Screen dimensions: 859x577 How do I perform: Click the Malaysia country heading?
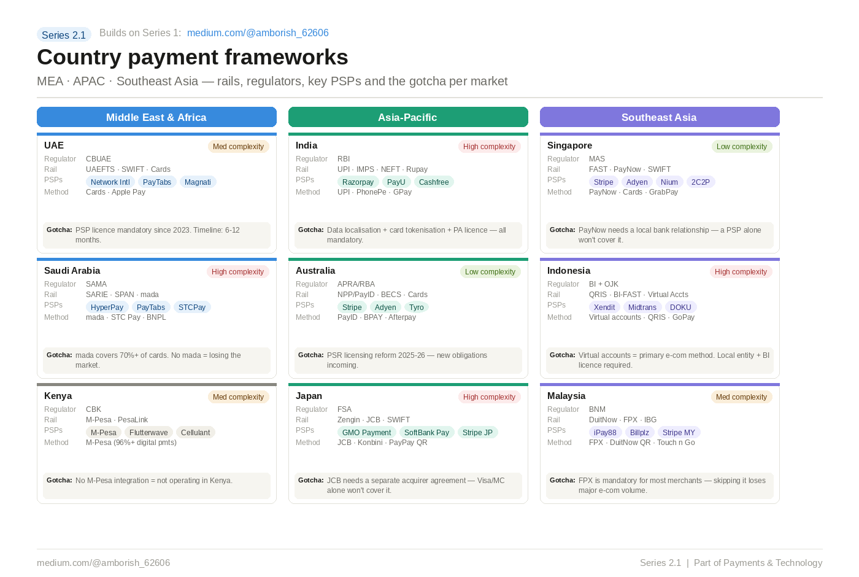click(566, 396)
